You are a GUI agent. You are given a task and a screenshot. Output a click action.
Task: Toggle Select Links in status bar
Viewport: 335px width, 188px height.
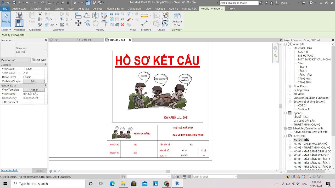(288, 177)
